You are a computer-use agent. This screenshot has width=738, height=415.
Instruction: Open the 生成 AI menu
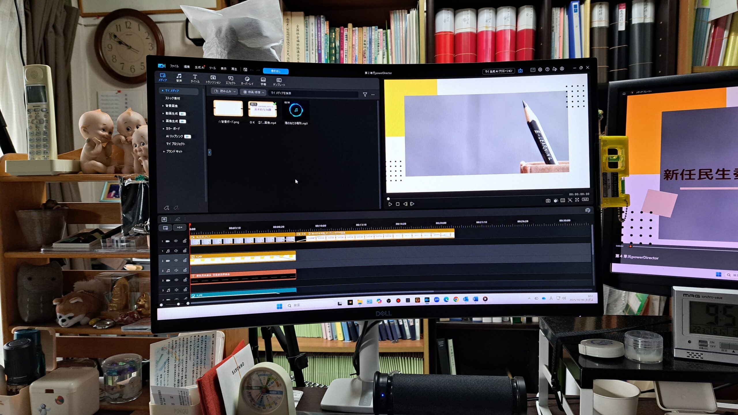click(x=199, y=67)
